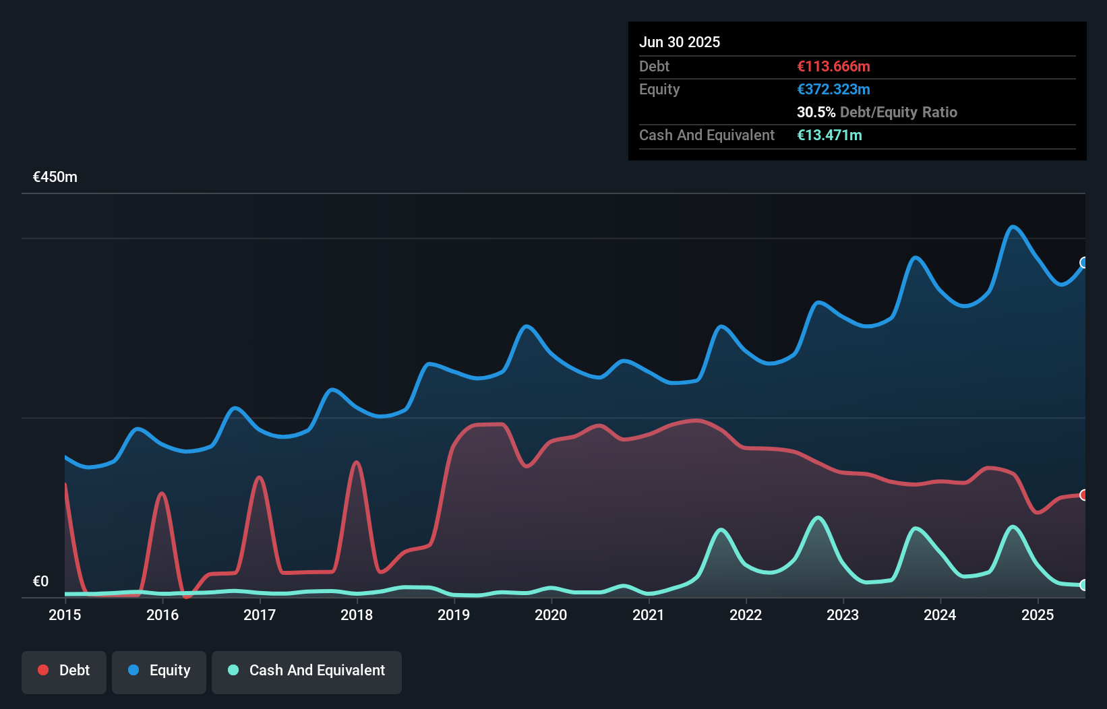Toggle the Debt series visibility

[x=64, y=670]
